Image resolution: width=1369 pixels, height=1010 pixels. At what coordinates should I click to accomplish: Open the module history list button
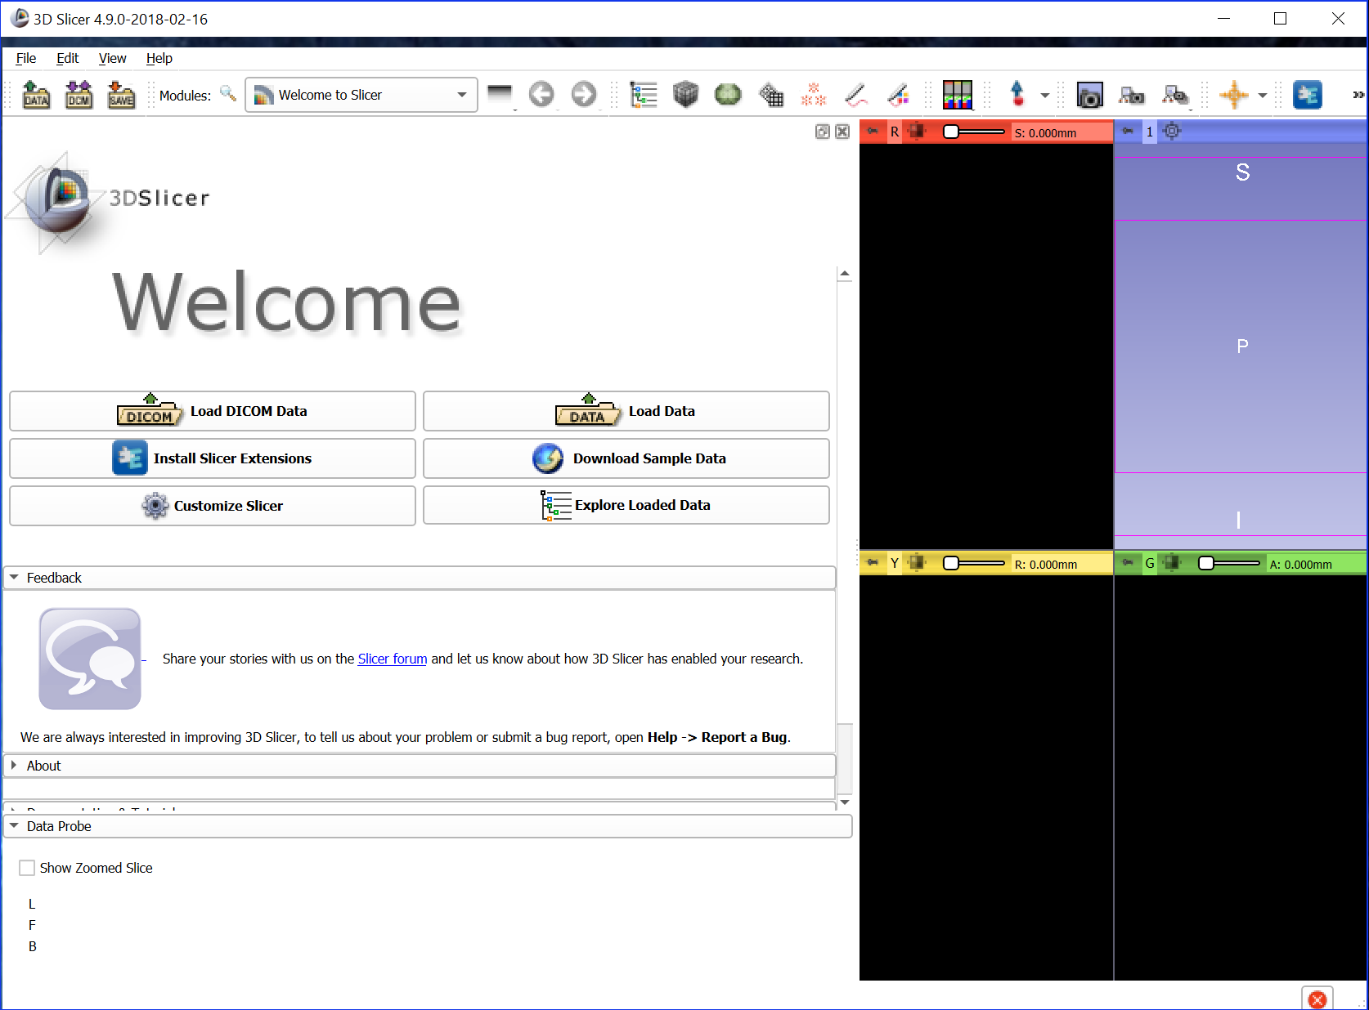[500, 95]
